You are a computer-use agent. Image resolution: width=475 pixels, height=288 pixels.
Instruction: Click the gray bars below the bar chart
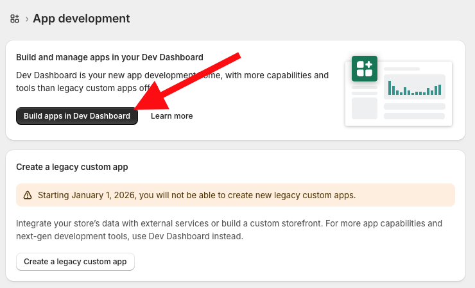[414, 111]
